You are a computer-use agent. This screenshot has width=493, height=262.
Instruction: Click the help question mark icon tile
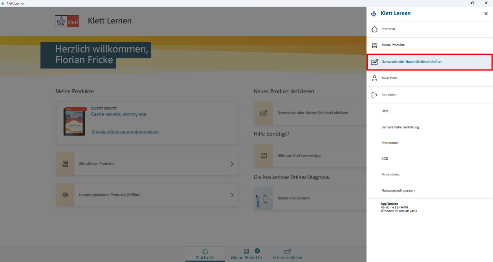tap(264, 155)
